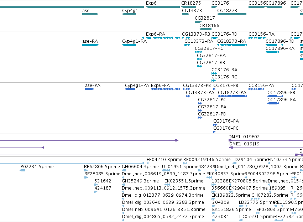Click the CG3176-PB protein label
This screenshot has height=222, width=303.
coord(226,86)
